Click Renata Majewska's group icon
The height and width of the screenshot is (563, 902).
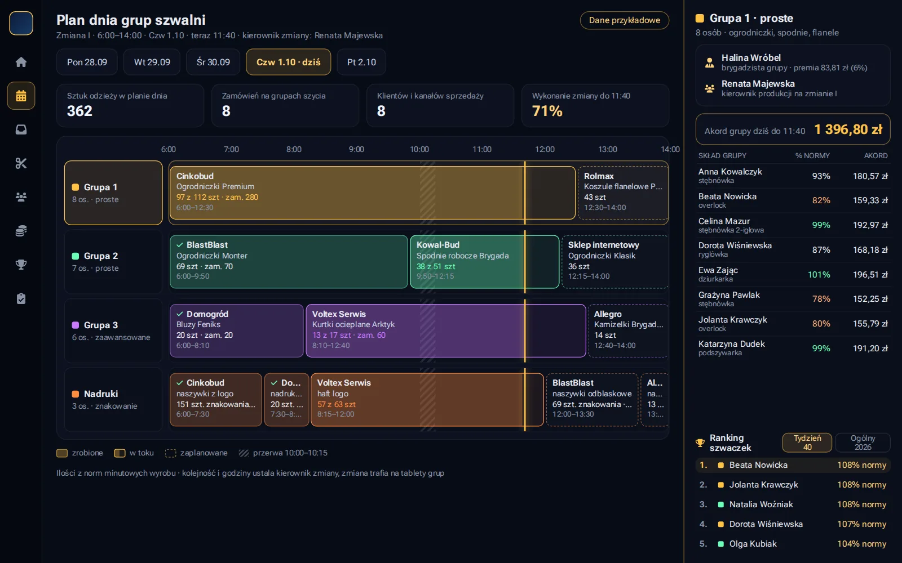tap(709, 88)
